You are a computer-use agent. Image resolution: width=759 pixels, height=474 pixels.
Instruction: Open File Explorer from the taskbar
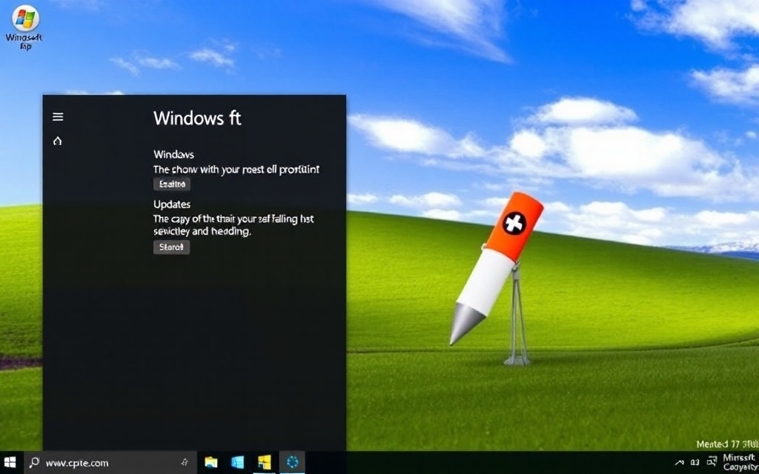click(x=211, y=462)
